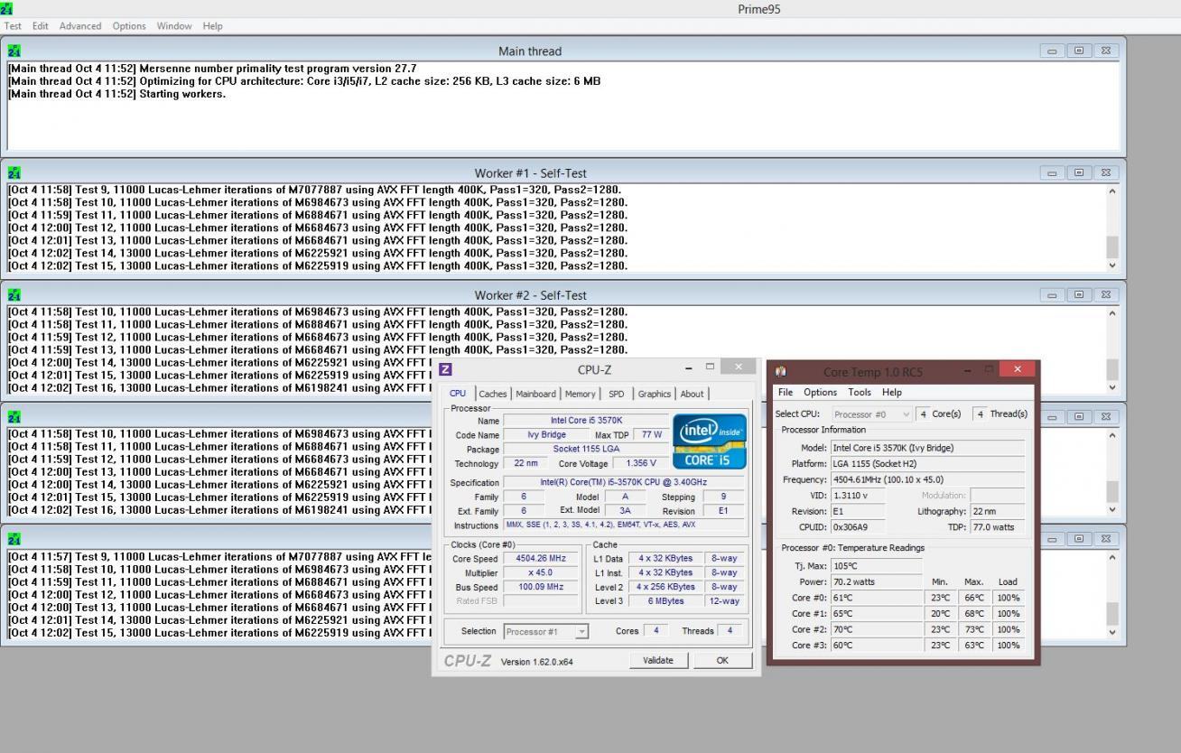Open Core Temp File menu

[786, 393]
